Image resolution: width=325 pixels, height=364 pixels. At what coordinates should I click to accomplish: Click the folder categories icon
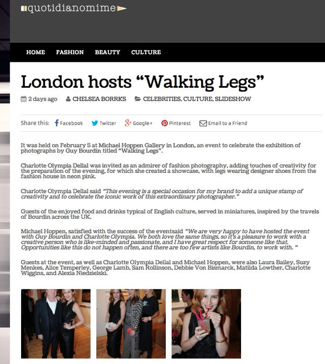pyautogui.click(x=138, y=99)
